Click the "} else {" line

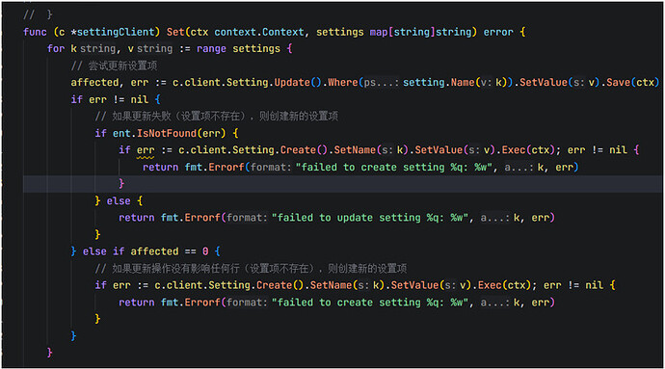119,200
